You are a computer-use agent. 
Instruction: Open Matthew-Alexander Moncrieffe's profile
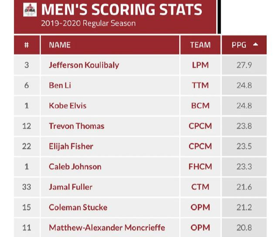107,227
